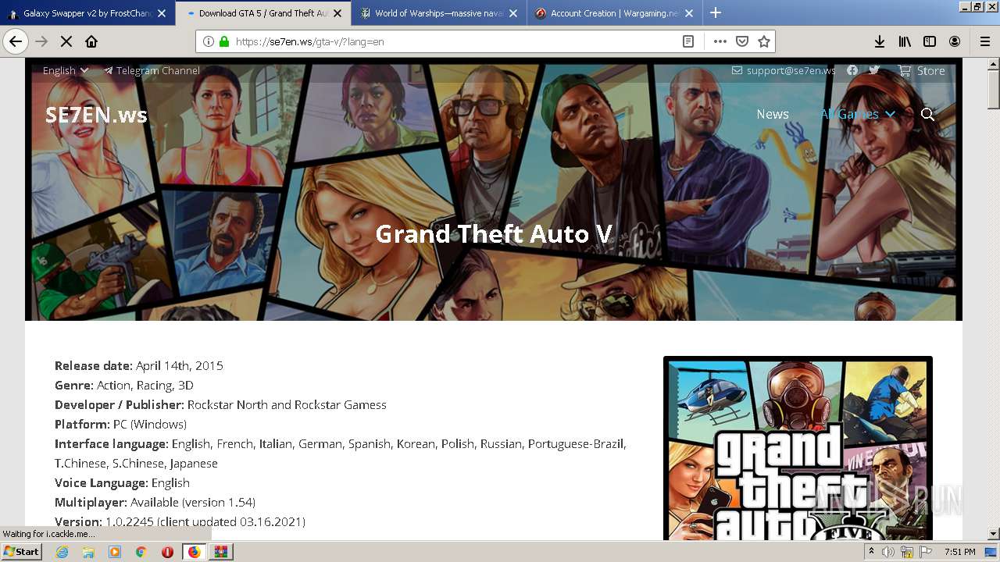This screenshot has width=1000, height=562.
Task: Open the Firefox home page
Action: point(91,41)
